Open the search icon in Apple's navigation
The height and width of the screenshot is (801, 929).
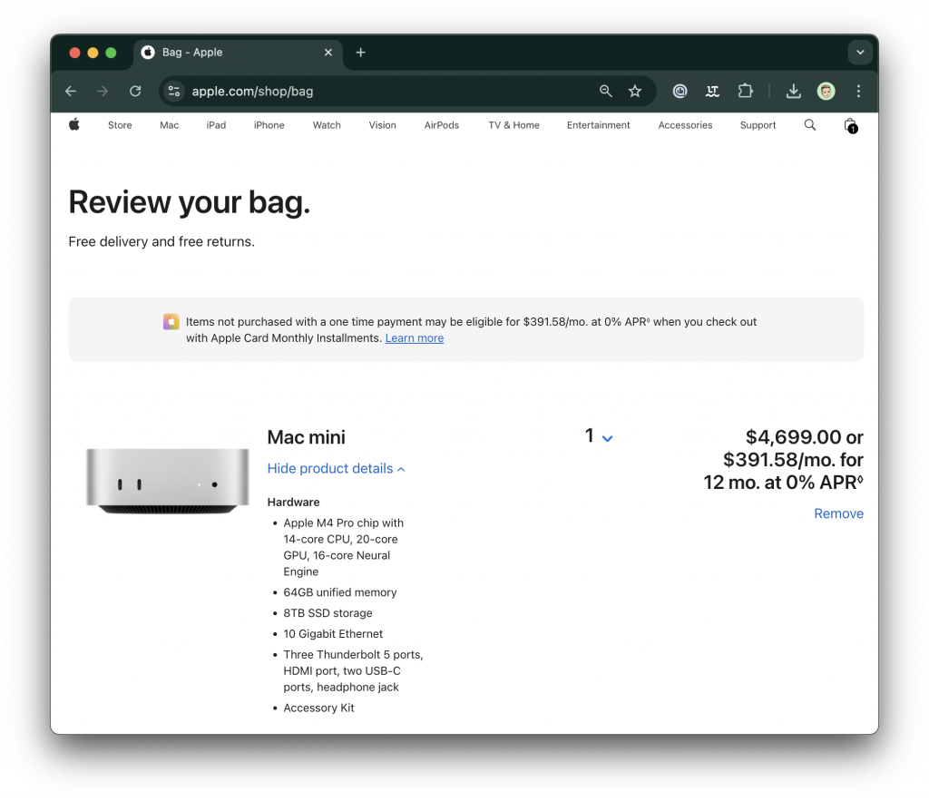click(809, 124)
